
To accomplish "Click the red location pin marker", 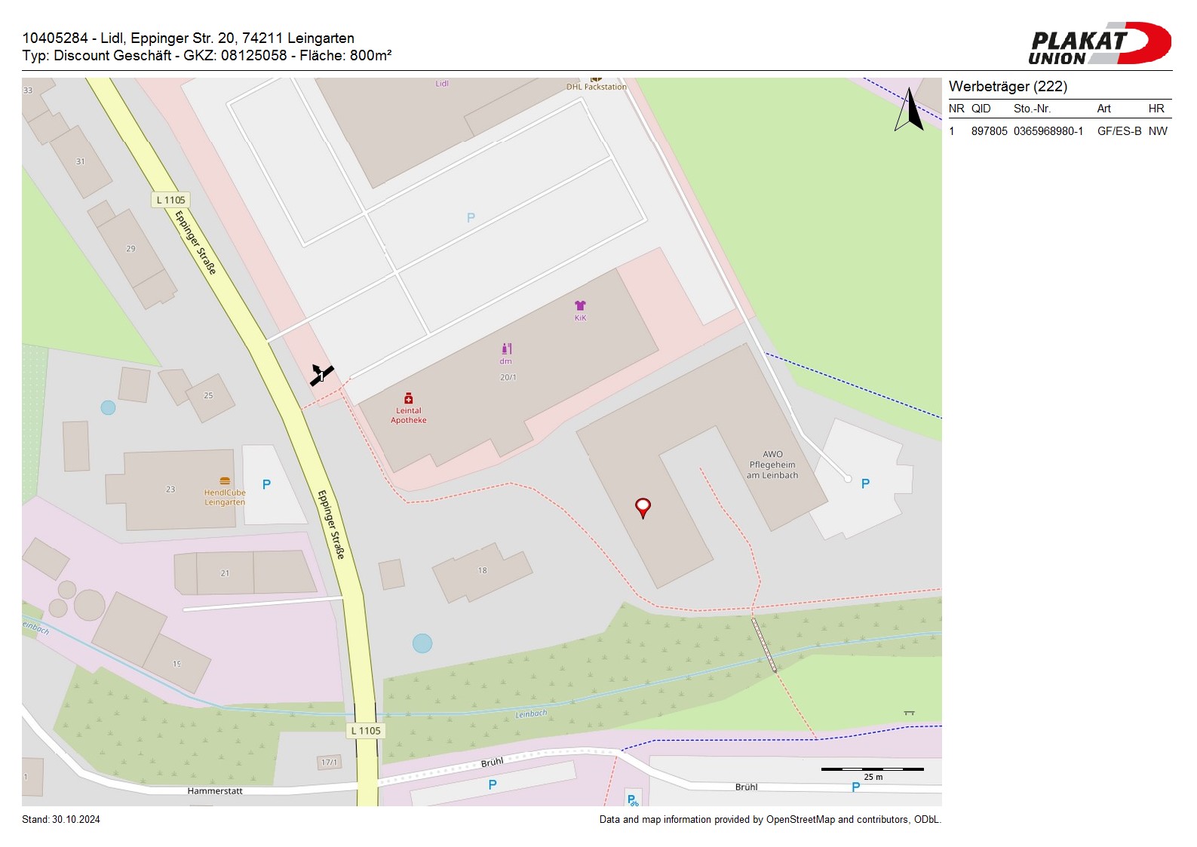I will click(643, 508).
